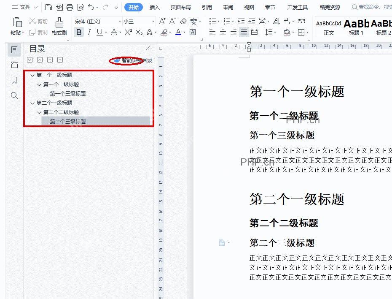Increase font size with A+

[x=162, y=21]
